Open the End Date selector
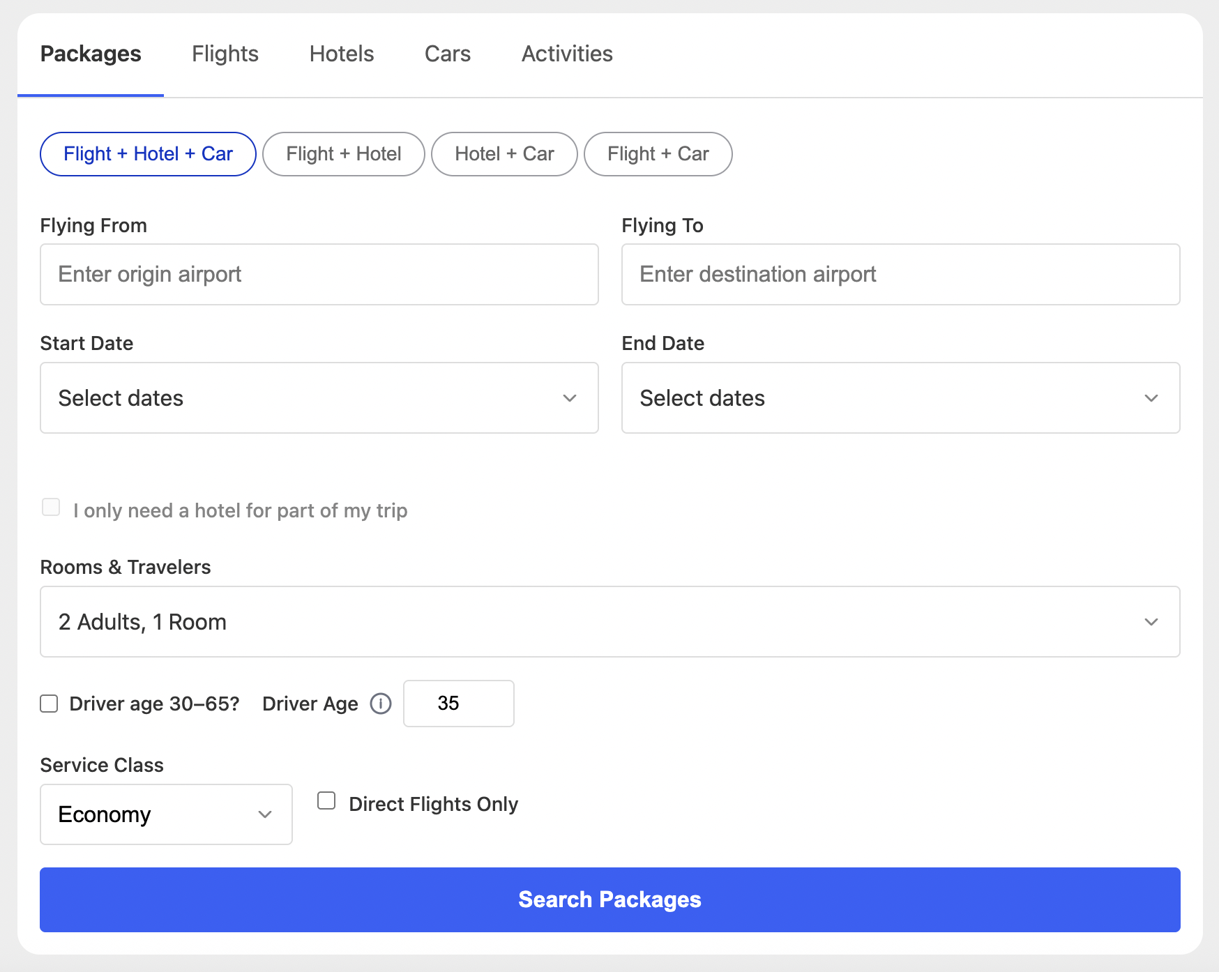Viewport: 1219px width, 972px height. coord(900,398)
